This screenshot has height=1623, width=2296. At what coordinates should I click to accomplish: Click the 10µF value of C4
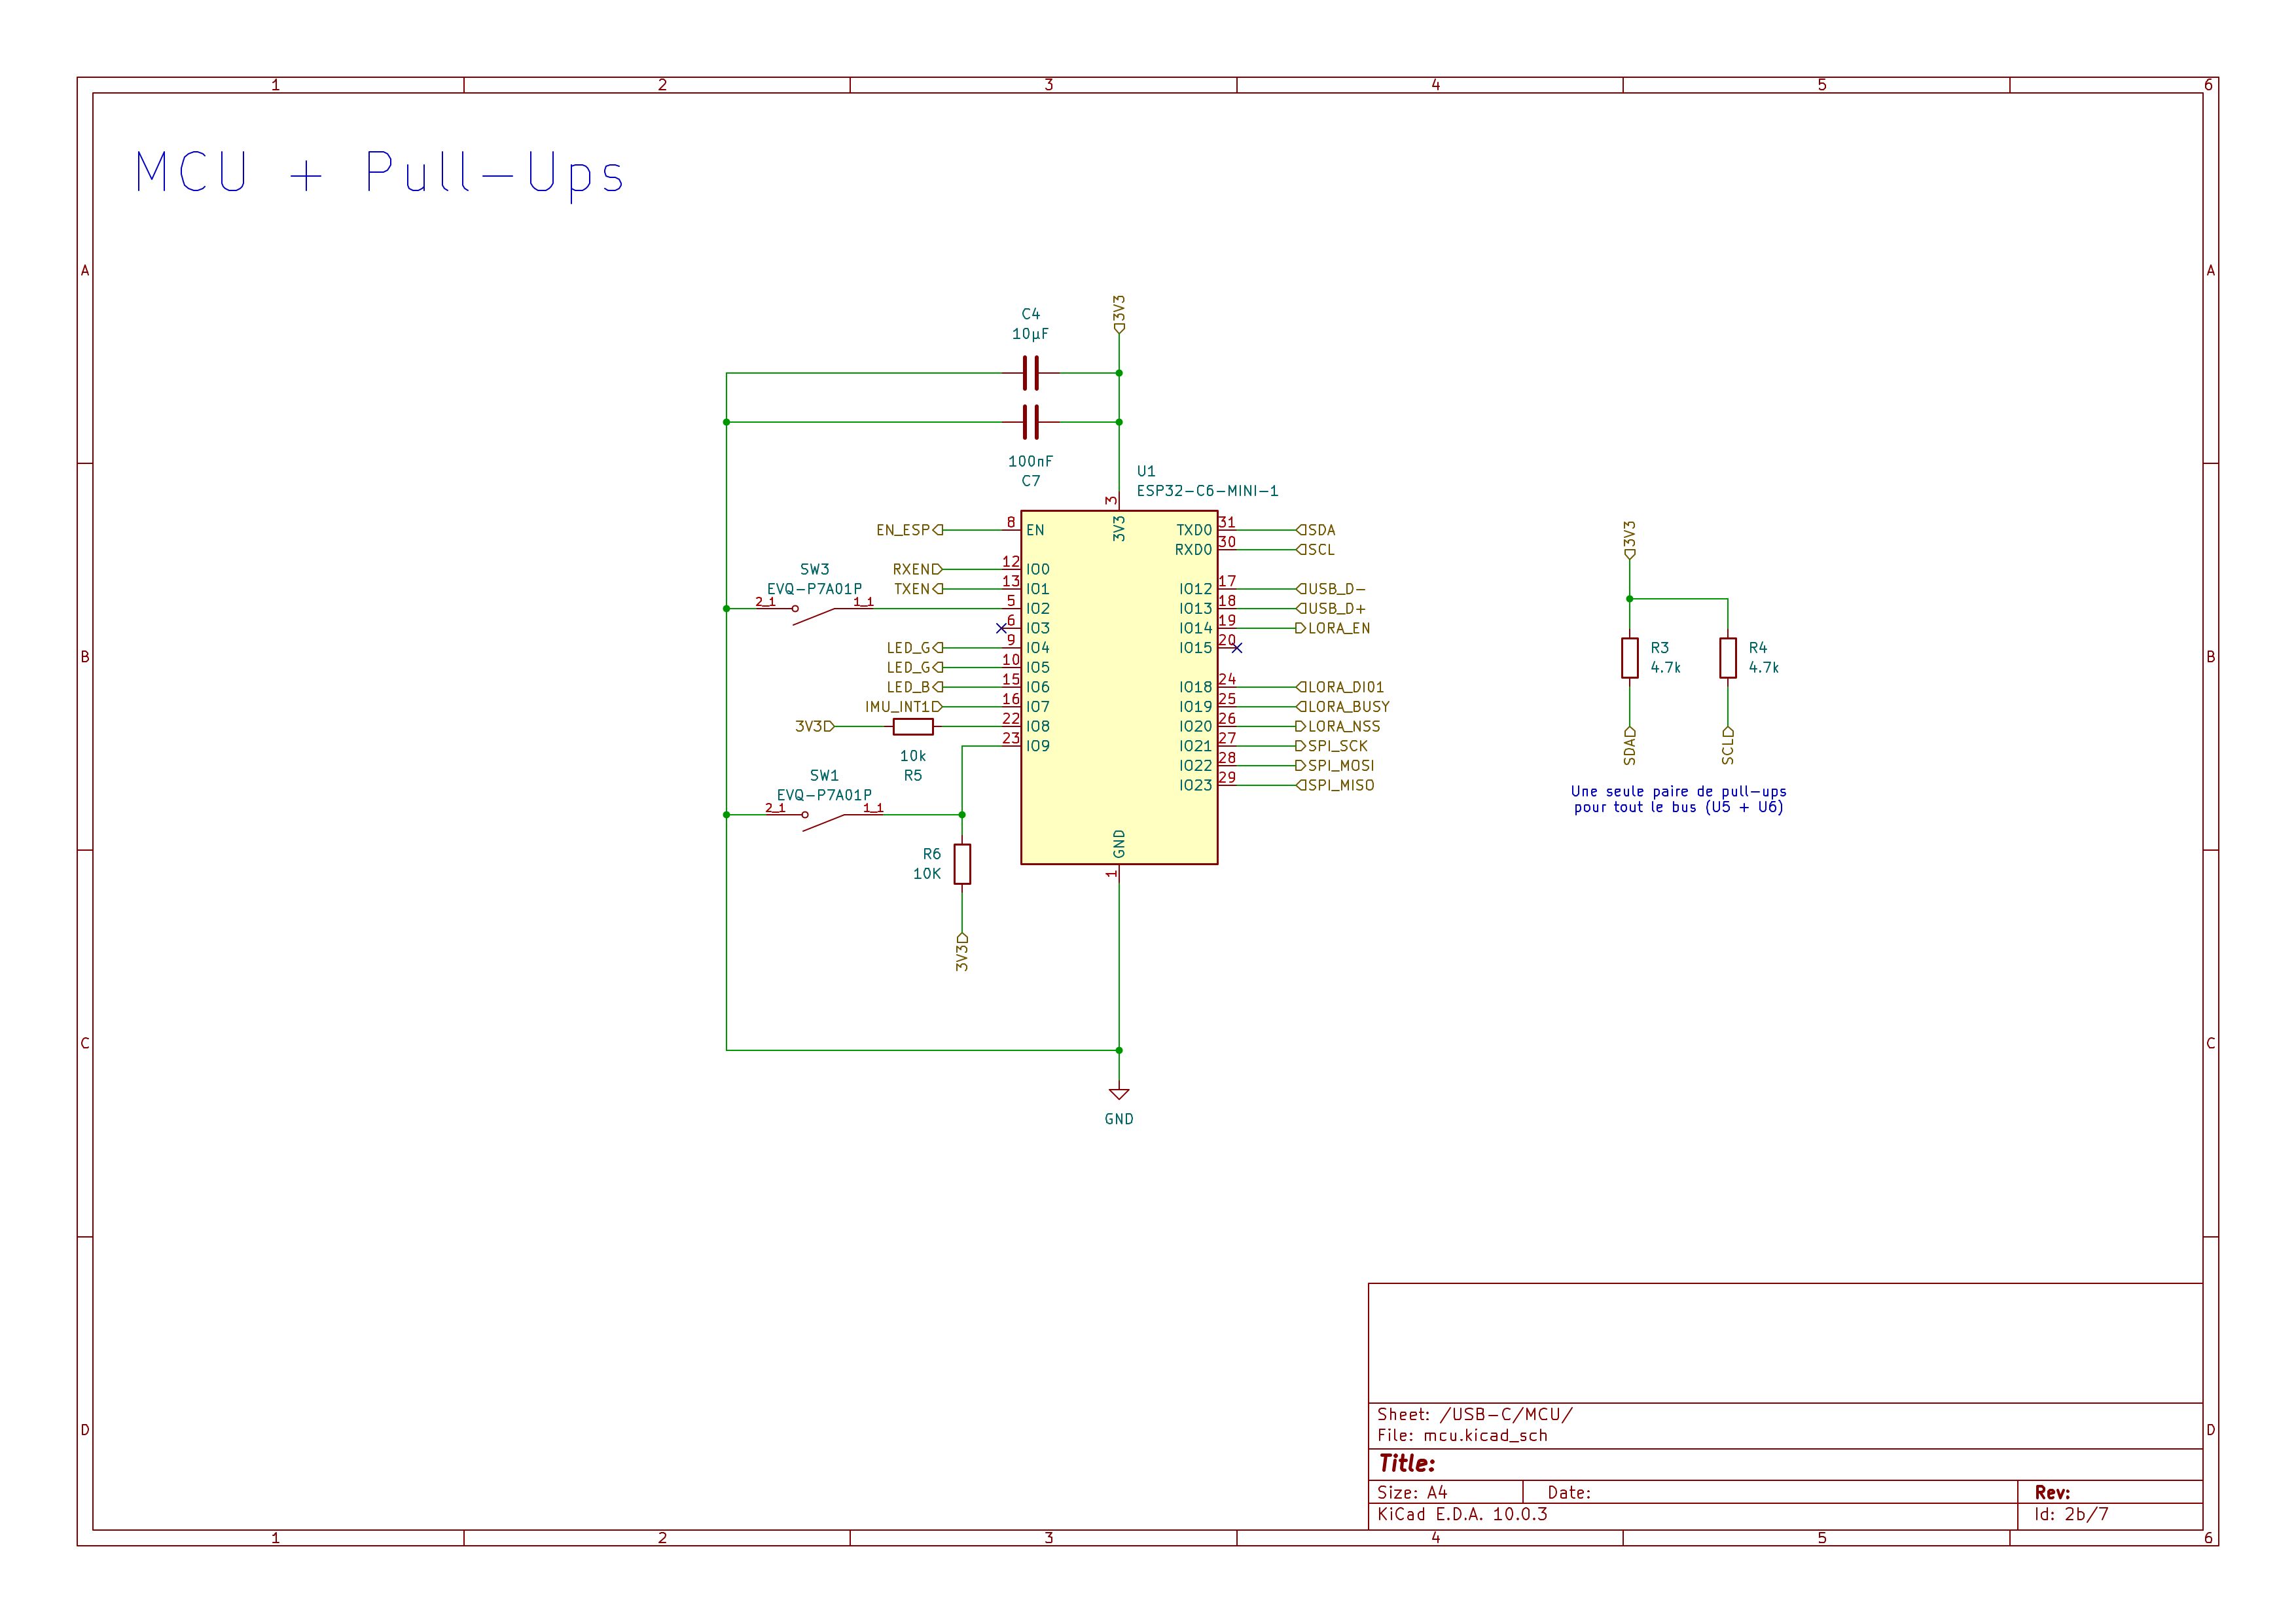[x=1030, y=334]
